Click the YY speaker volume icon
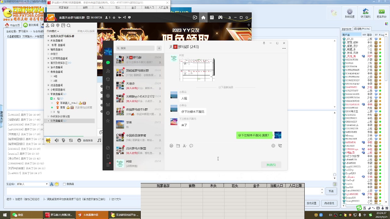 (57, 140)
